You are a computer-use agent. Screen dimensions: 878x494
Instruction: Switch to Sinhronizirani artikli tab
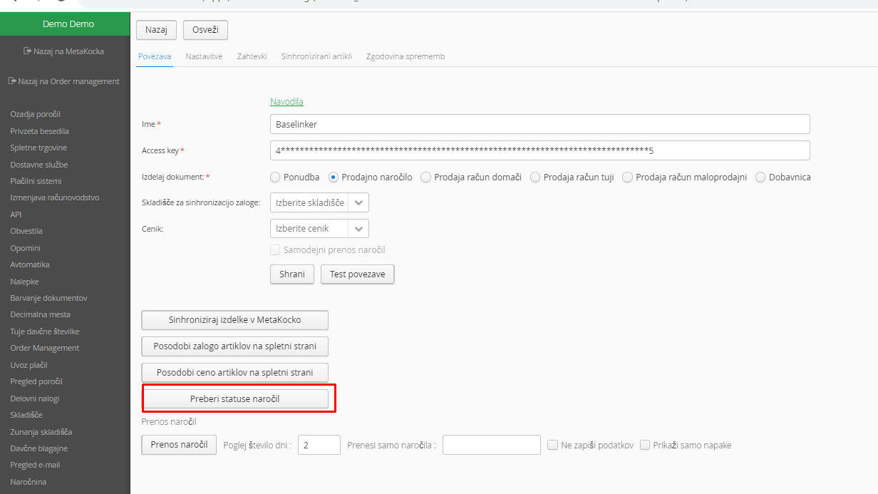point(316,56)
